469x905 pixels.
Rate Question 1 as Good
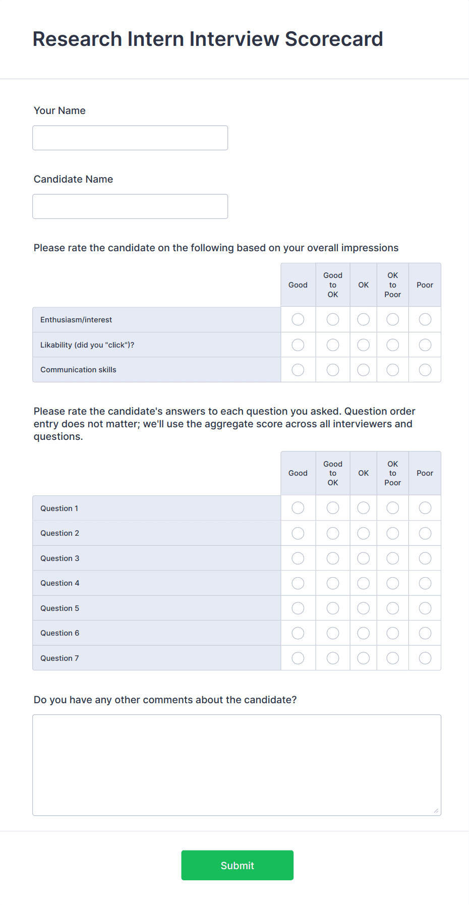[x=298, y=507]
